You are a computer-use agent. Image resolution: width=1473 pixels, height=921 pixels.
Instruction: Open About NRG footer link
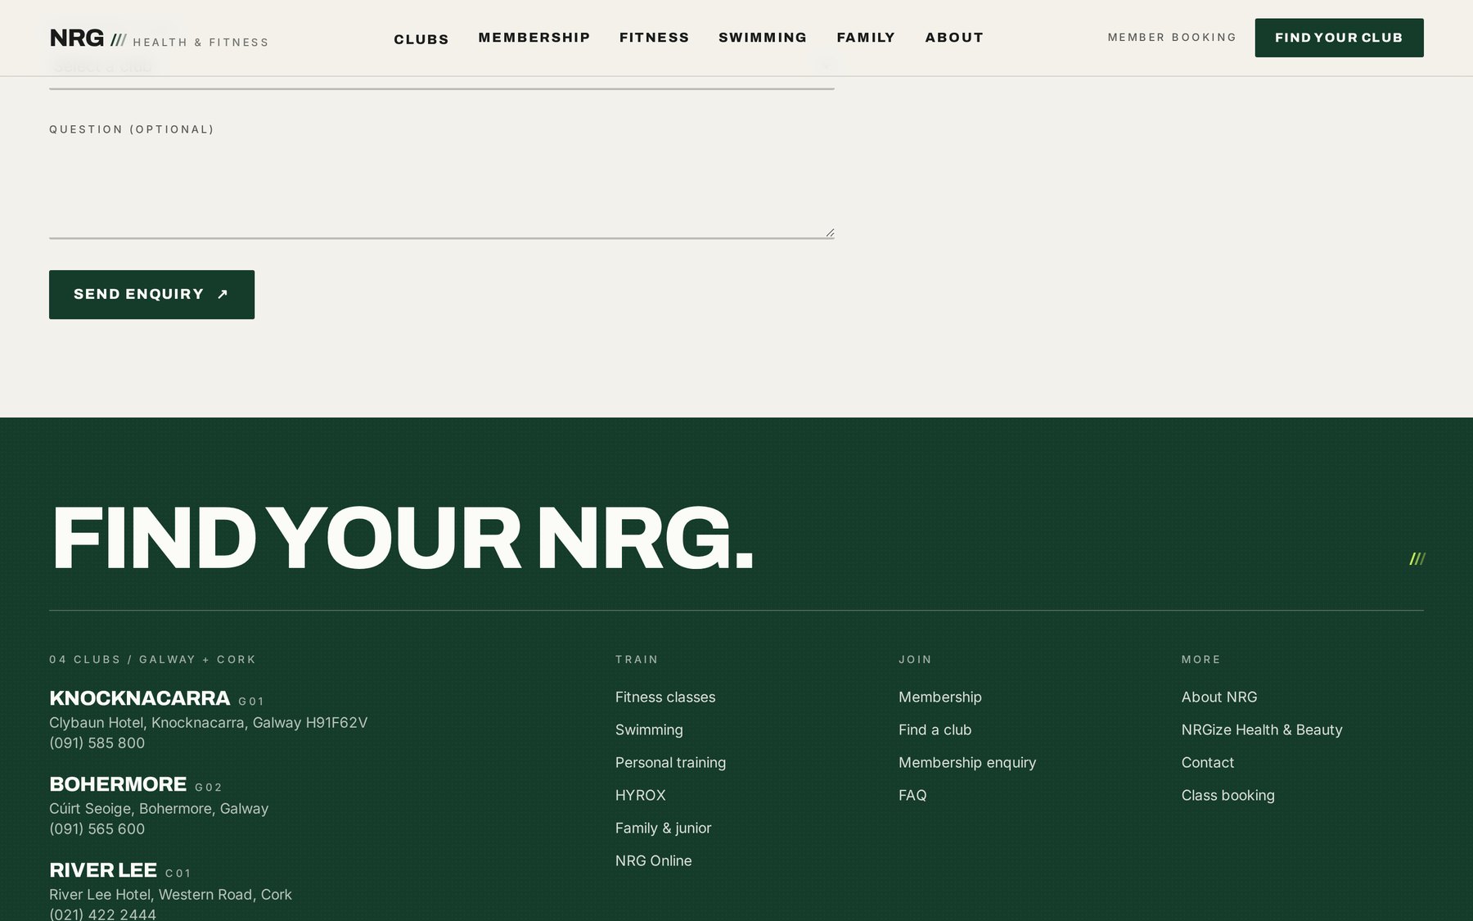tap(1219, 698)
